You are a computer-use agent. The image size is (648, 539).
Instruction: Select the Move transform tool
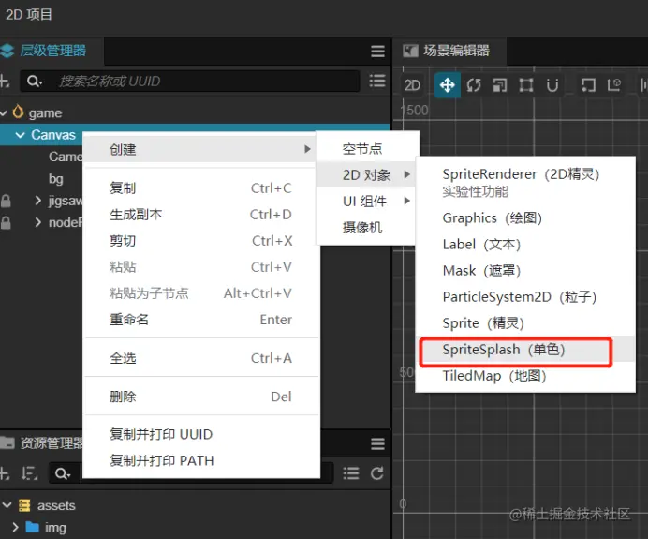point(448,85)
